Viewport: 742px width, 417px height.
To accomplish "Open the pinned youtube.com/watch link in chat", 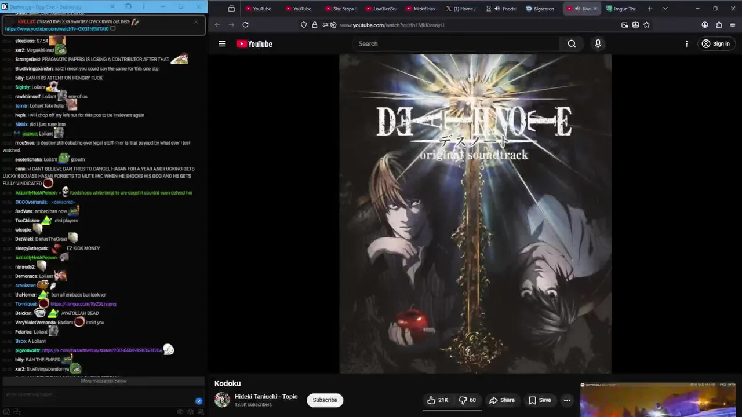I will click(57, 28).
